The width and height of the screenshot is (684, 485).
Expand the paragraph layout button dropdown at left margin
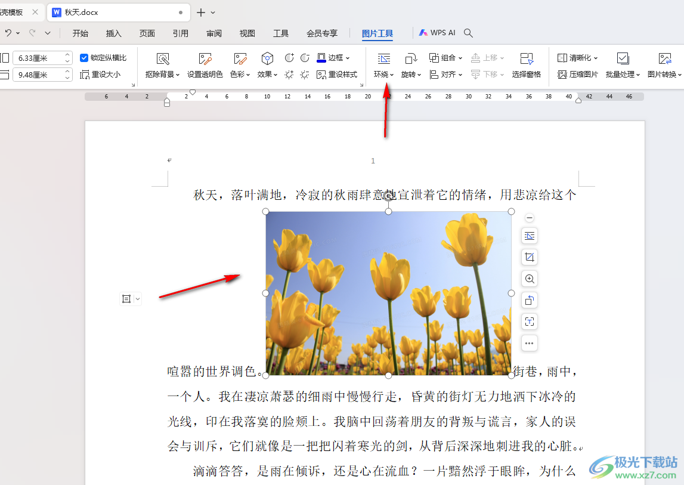pyautogui.click(x=137, y=299)
